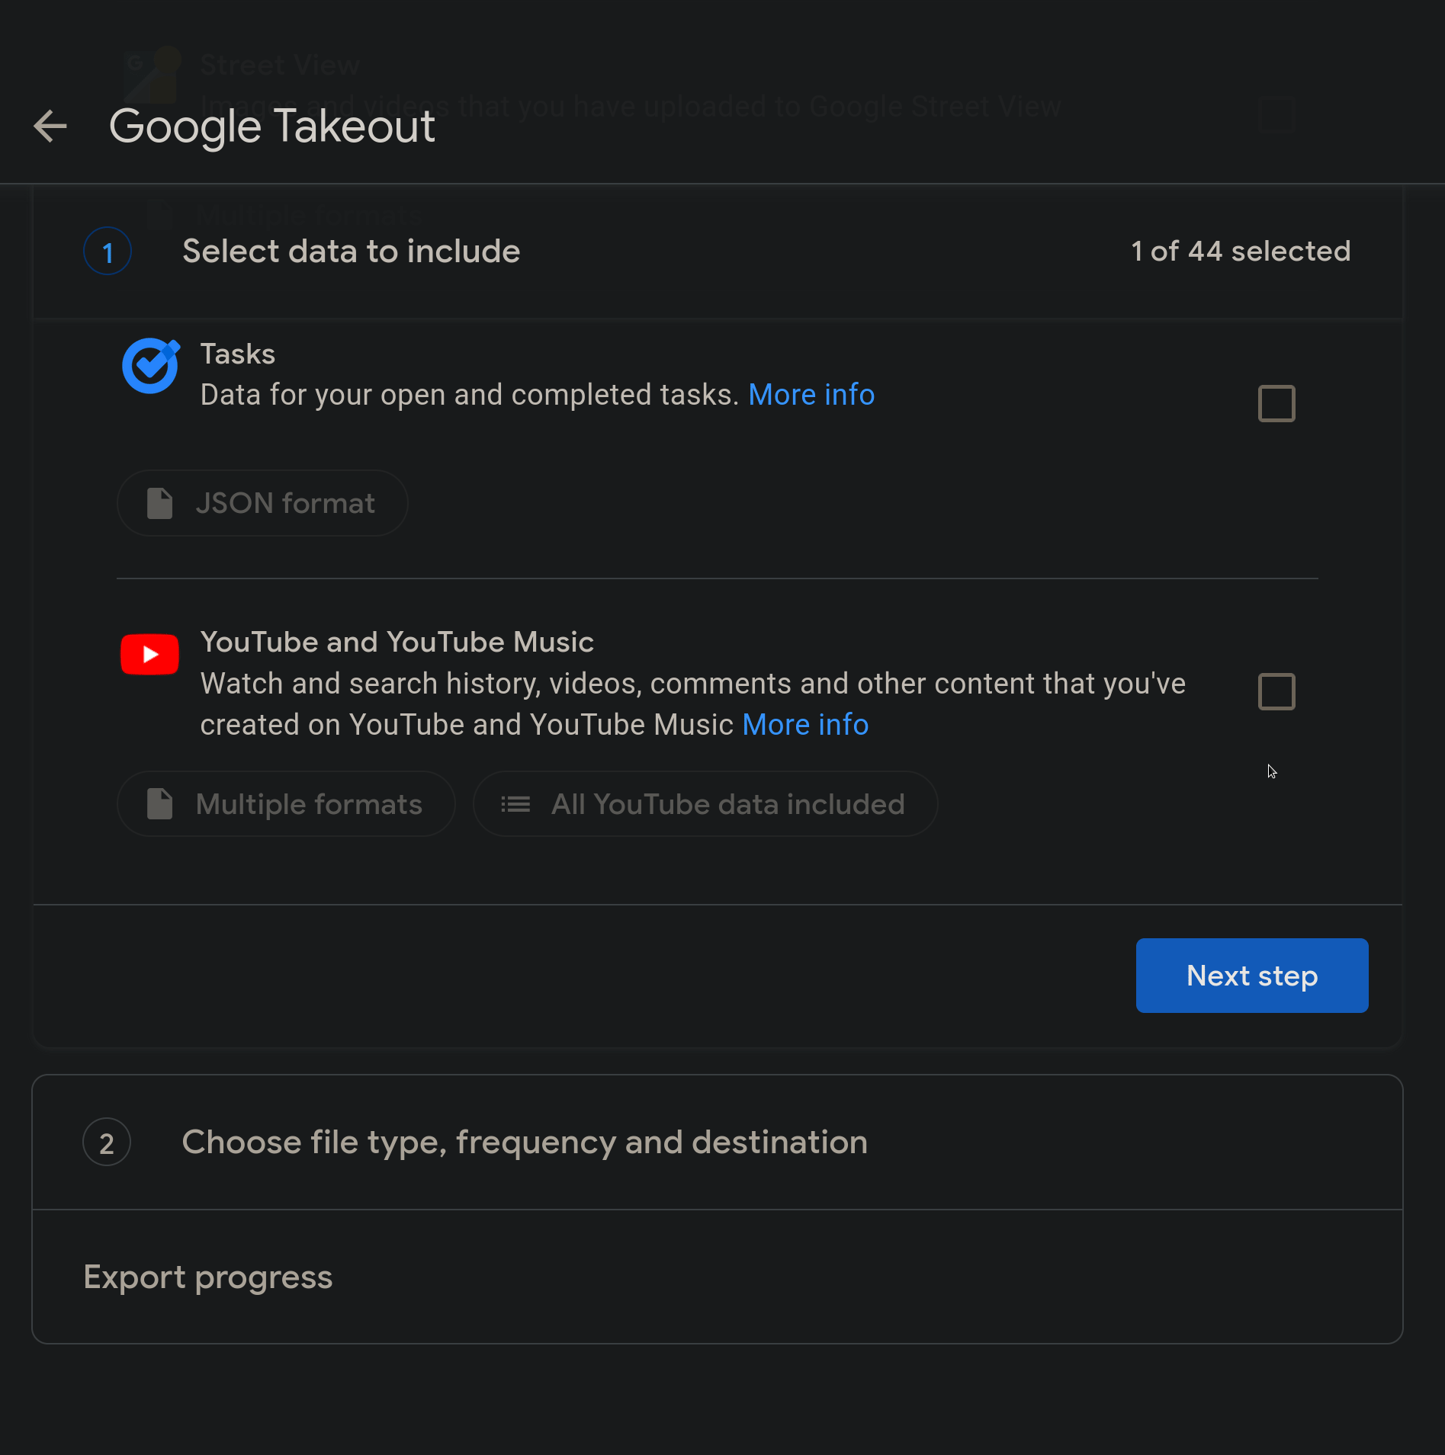Click the back arrow icon
Image resolution: width=1445 pixels, height=1455 pixels.
50,126
